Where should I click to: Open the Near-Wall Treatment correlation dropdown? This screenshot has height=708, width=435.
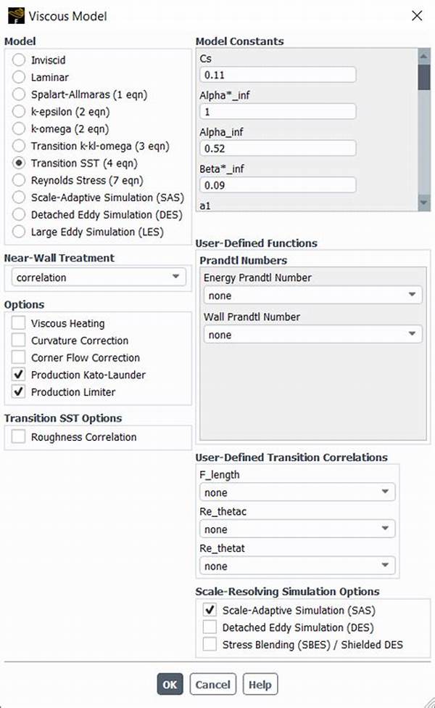[x=99, y=277]
